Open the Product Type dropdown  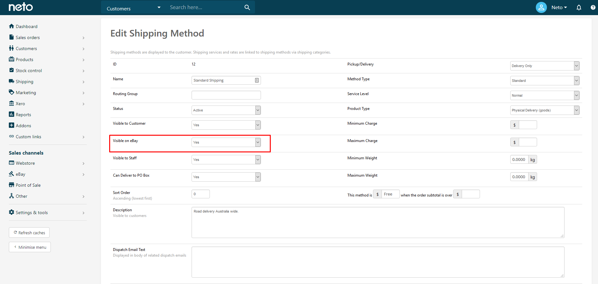[x=545, y=110]
